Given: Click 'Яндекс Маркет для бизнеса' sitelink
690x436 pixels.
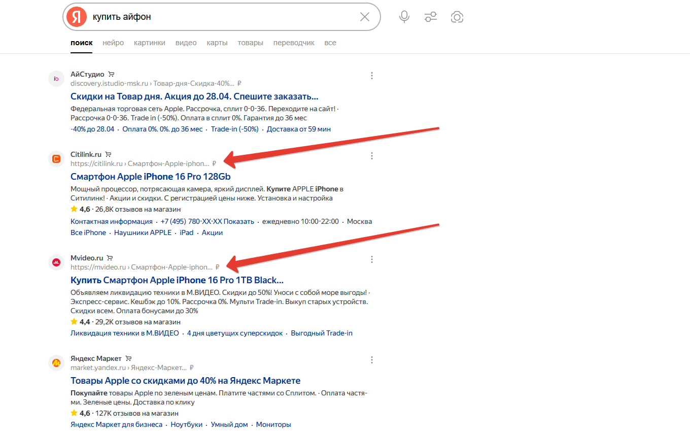Looking at the screenshot, I should pyautogui.click(x=117, y=424).
